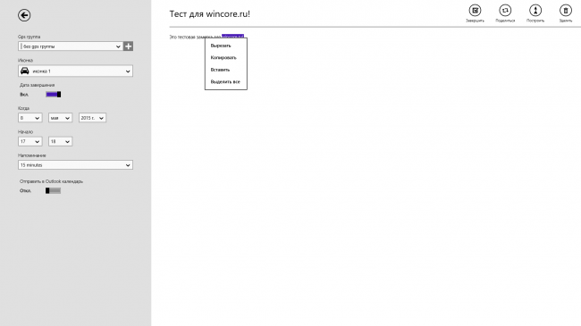Click the car icon in the Иконка selector

(x=25, y=71)
